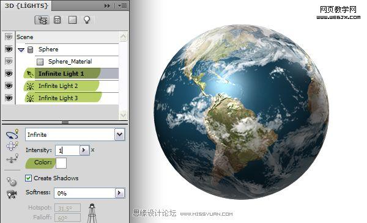Click the Point Light at Origin icon

coord(12,181)
